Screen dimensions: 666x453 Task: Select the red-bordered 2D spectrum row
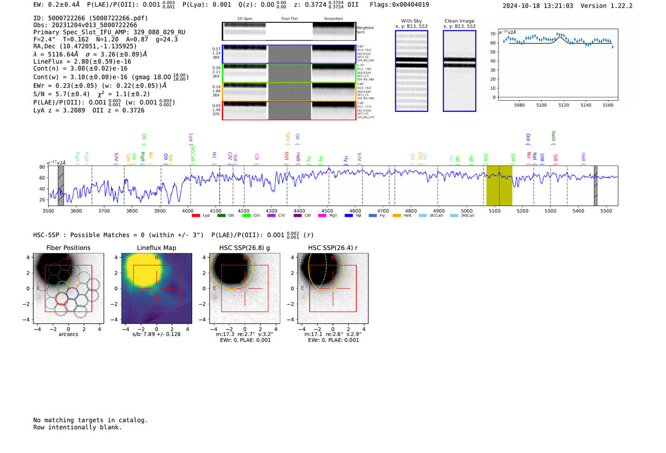point(289,110)
